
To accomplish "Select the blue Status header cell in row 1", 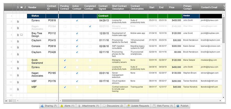I will pyautogui.click(x=36, y=16).
